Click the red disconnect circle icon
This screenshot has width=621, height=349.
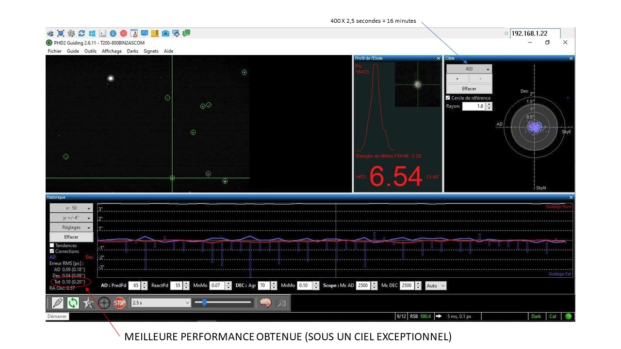click(x=124, y=33)
